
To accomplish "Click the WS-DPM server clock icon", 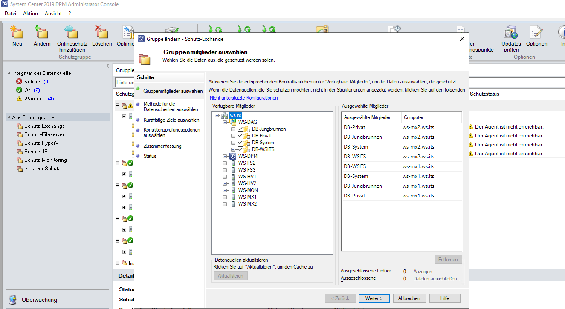I will coord(233,156).
